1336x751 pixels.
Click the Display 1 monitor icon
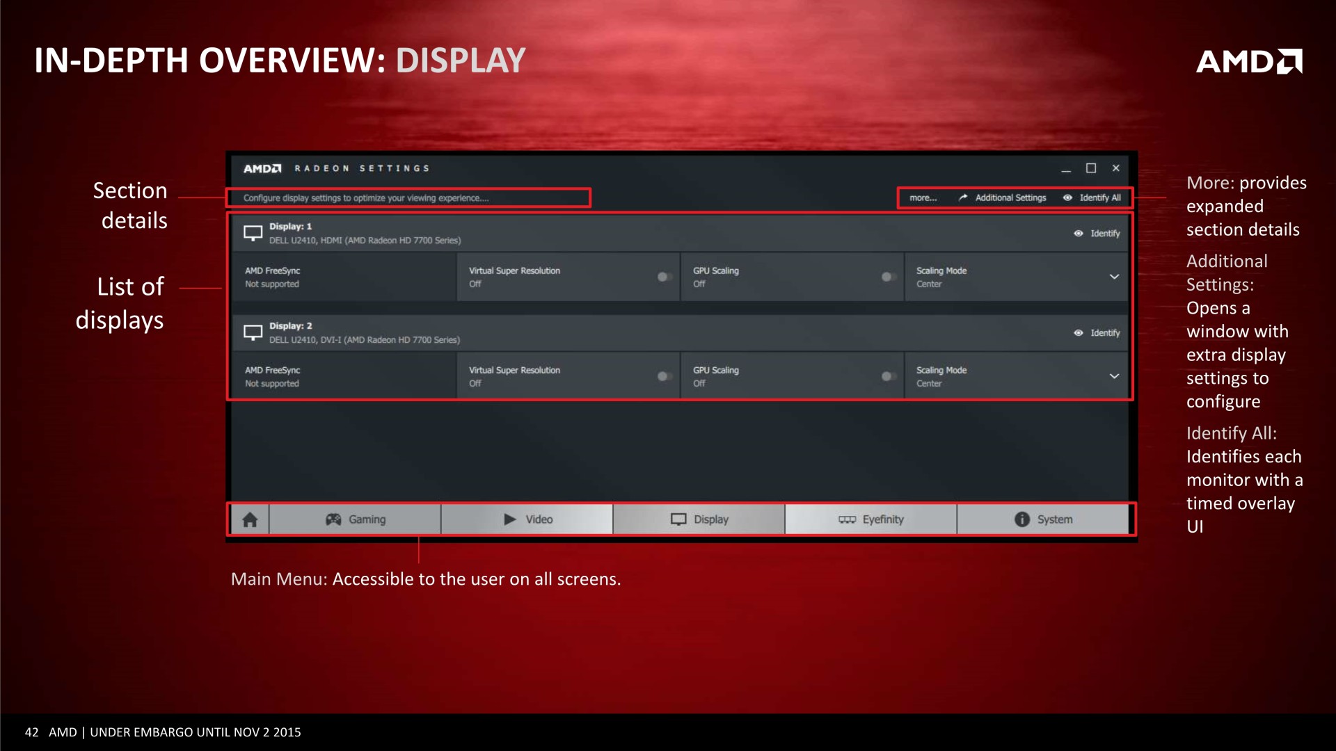[x=253, y=233]
